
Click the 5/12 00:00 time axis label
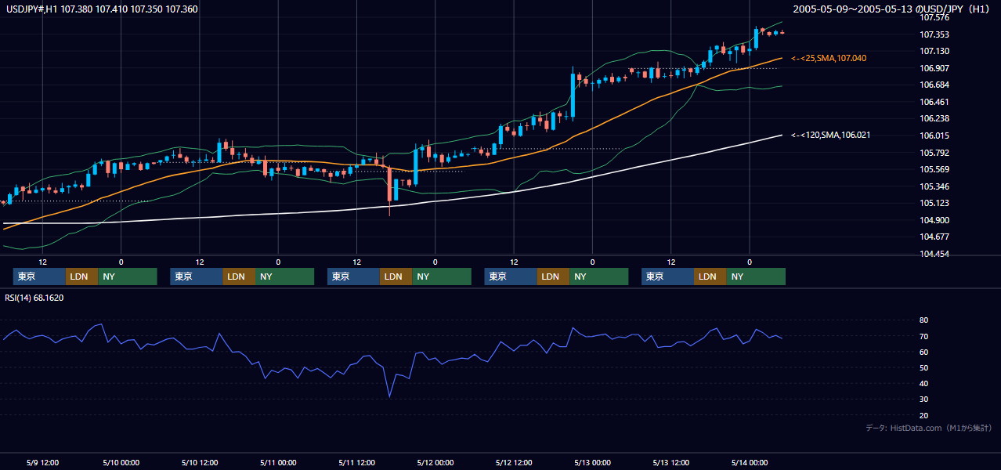tap(435, 462)
